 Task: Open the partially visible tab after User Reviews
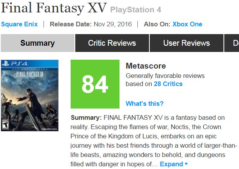pos(236,43)
